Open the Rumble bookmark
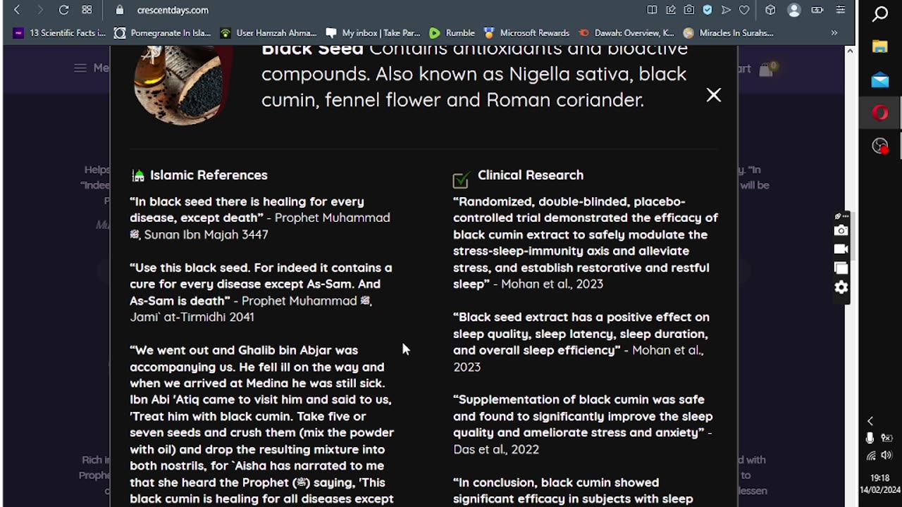The width and height of the screenshot is (902, 507). coord(452,33)
